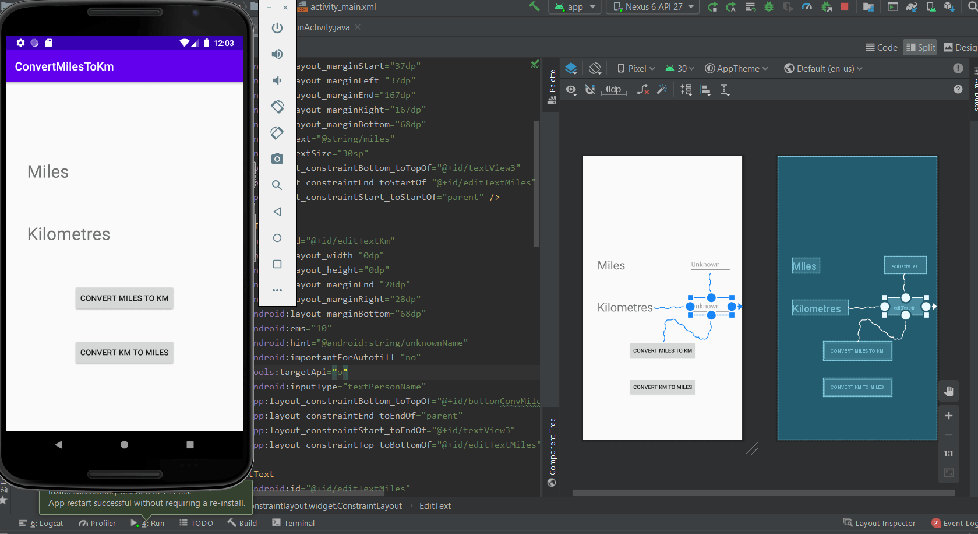This screenshot has height=534, width=978.
Task: Toggle Autoconnect with the magnet icon
Action: 590,89
